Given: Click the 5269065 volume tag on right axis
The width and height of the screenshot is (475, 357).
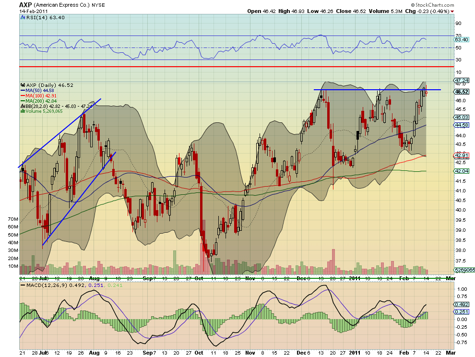Looking at the screenshot, I should [x=464, y=270].
